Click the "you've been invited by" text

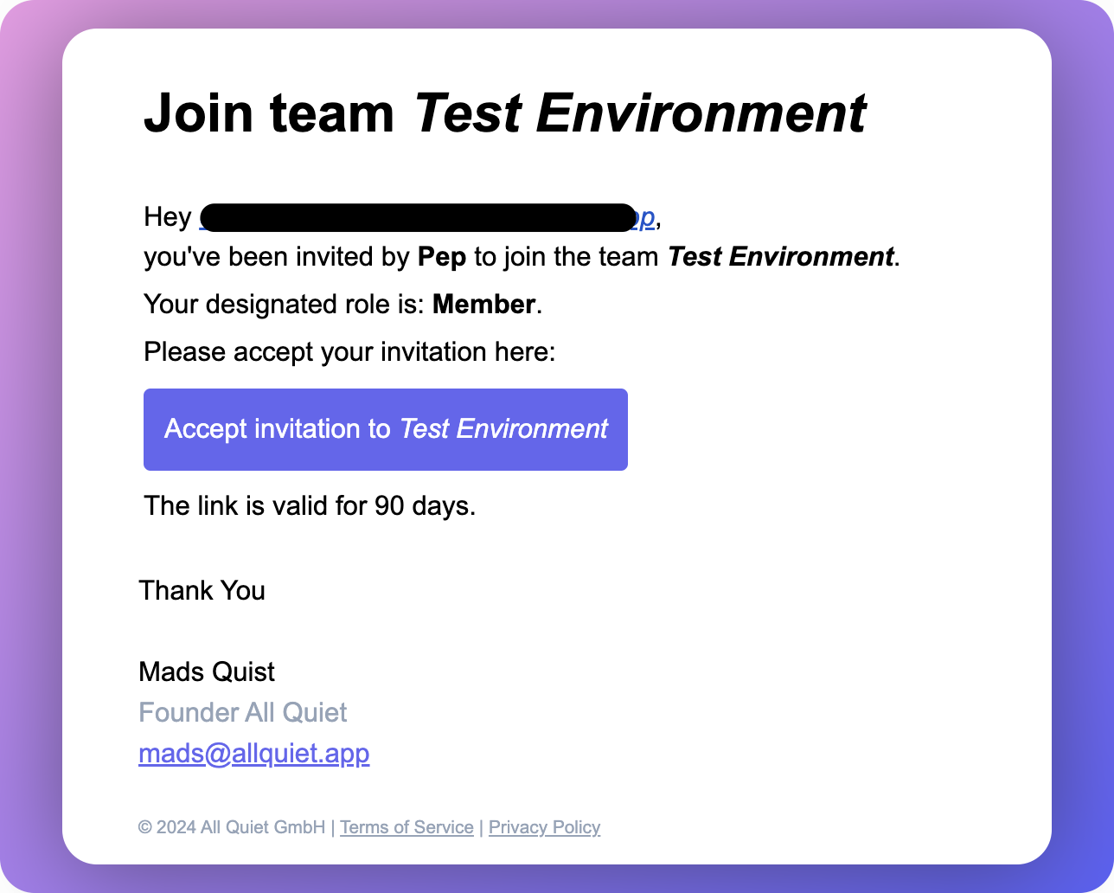coord(277,257)
